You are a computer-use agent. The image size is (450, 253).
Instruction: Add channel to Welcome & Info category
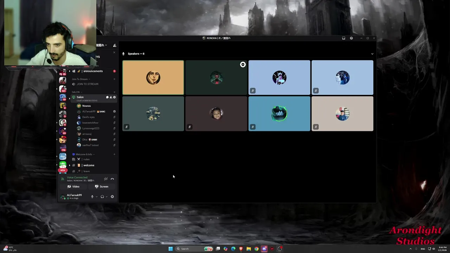[114, 154]
